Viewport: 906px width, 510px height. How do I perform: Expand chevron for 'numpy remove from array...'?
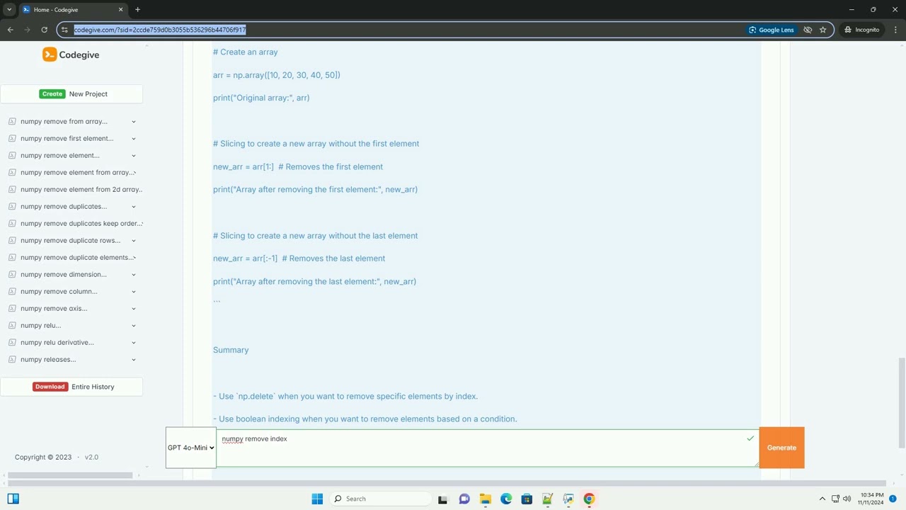click(x=133, y=121)
